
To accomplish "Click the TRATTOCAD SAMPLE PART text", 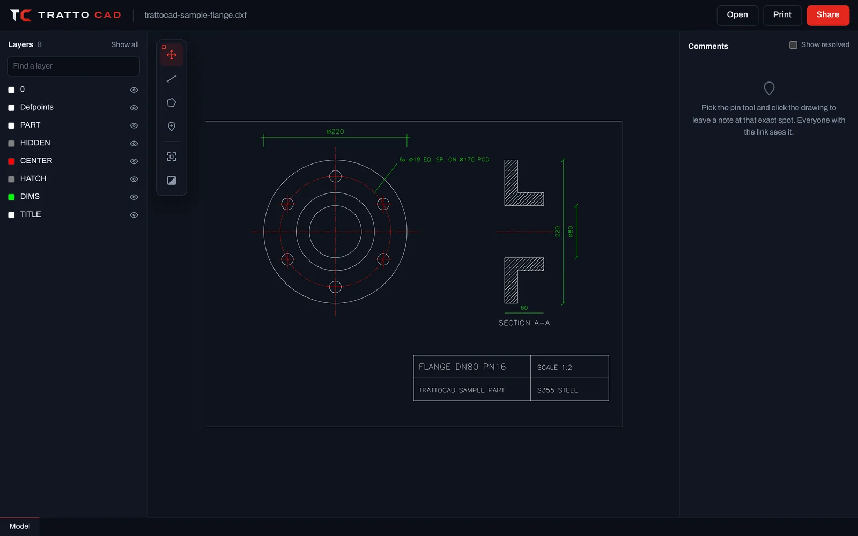I will 462,390.
